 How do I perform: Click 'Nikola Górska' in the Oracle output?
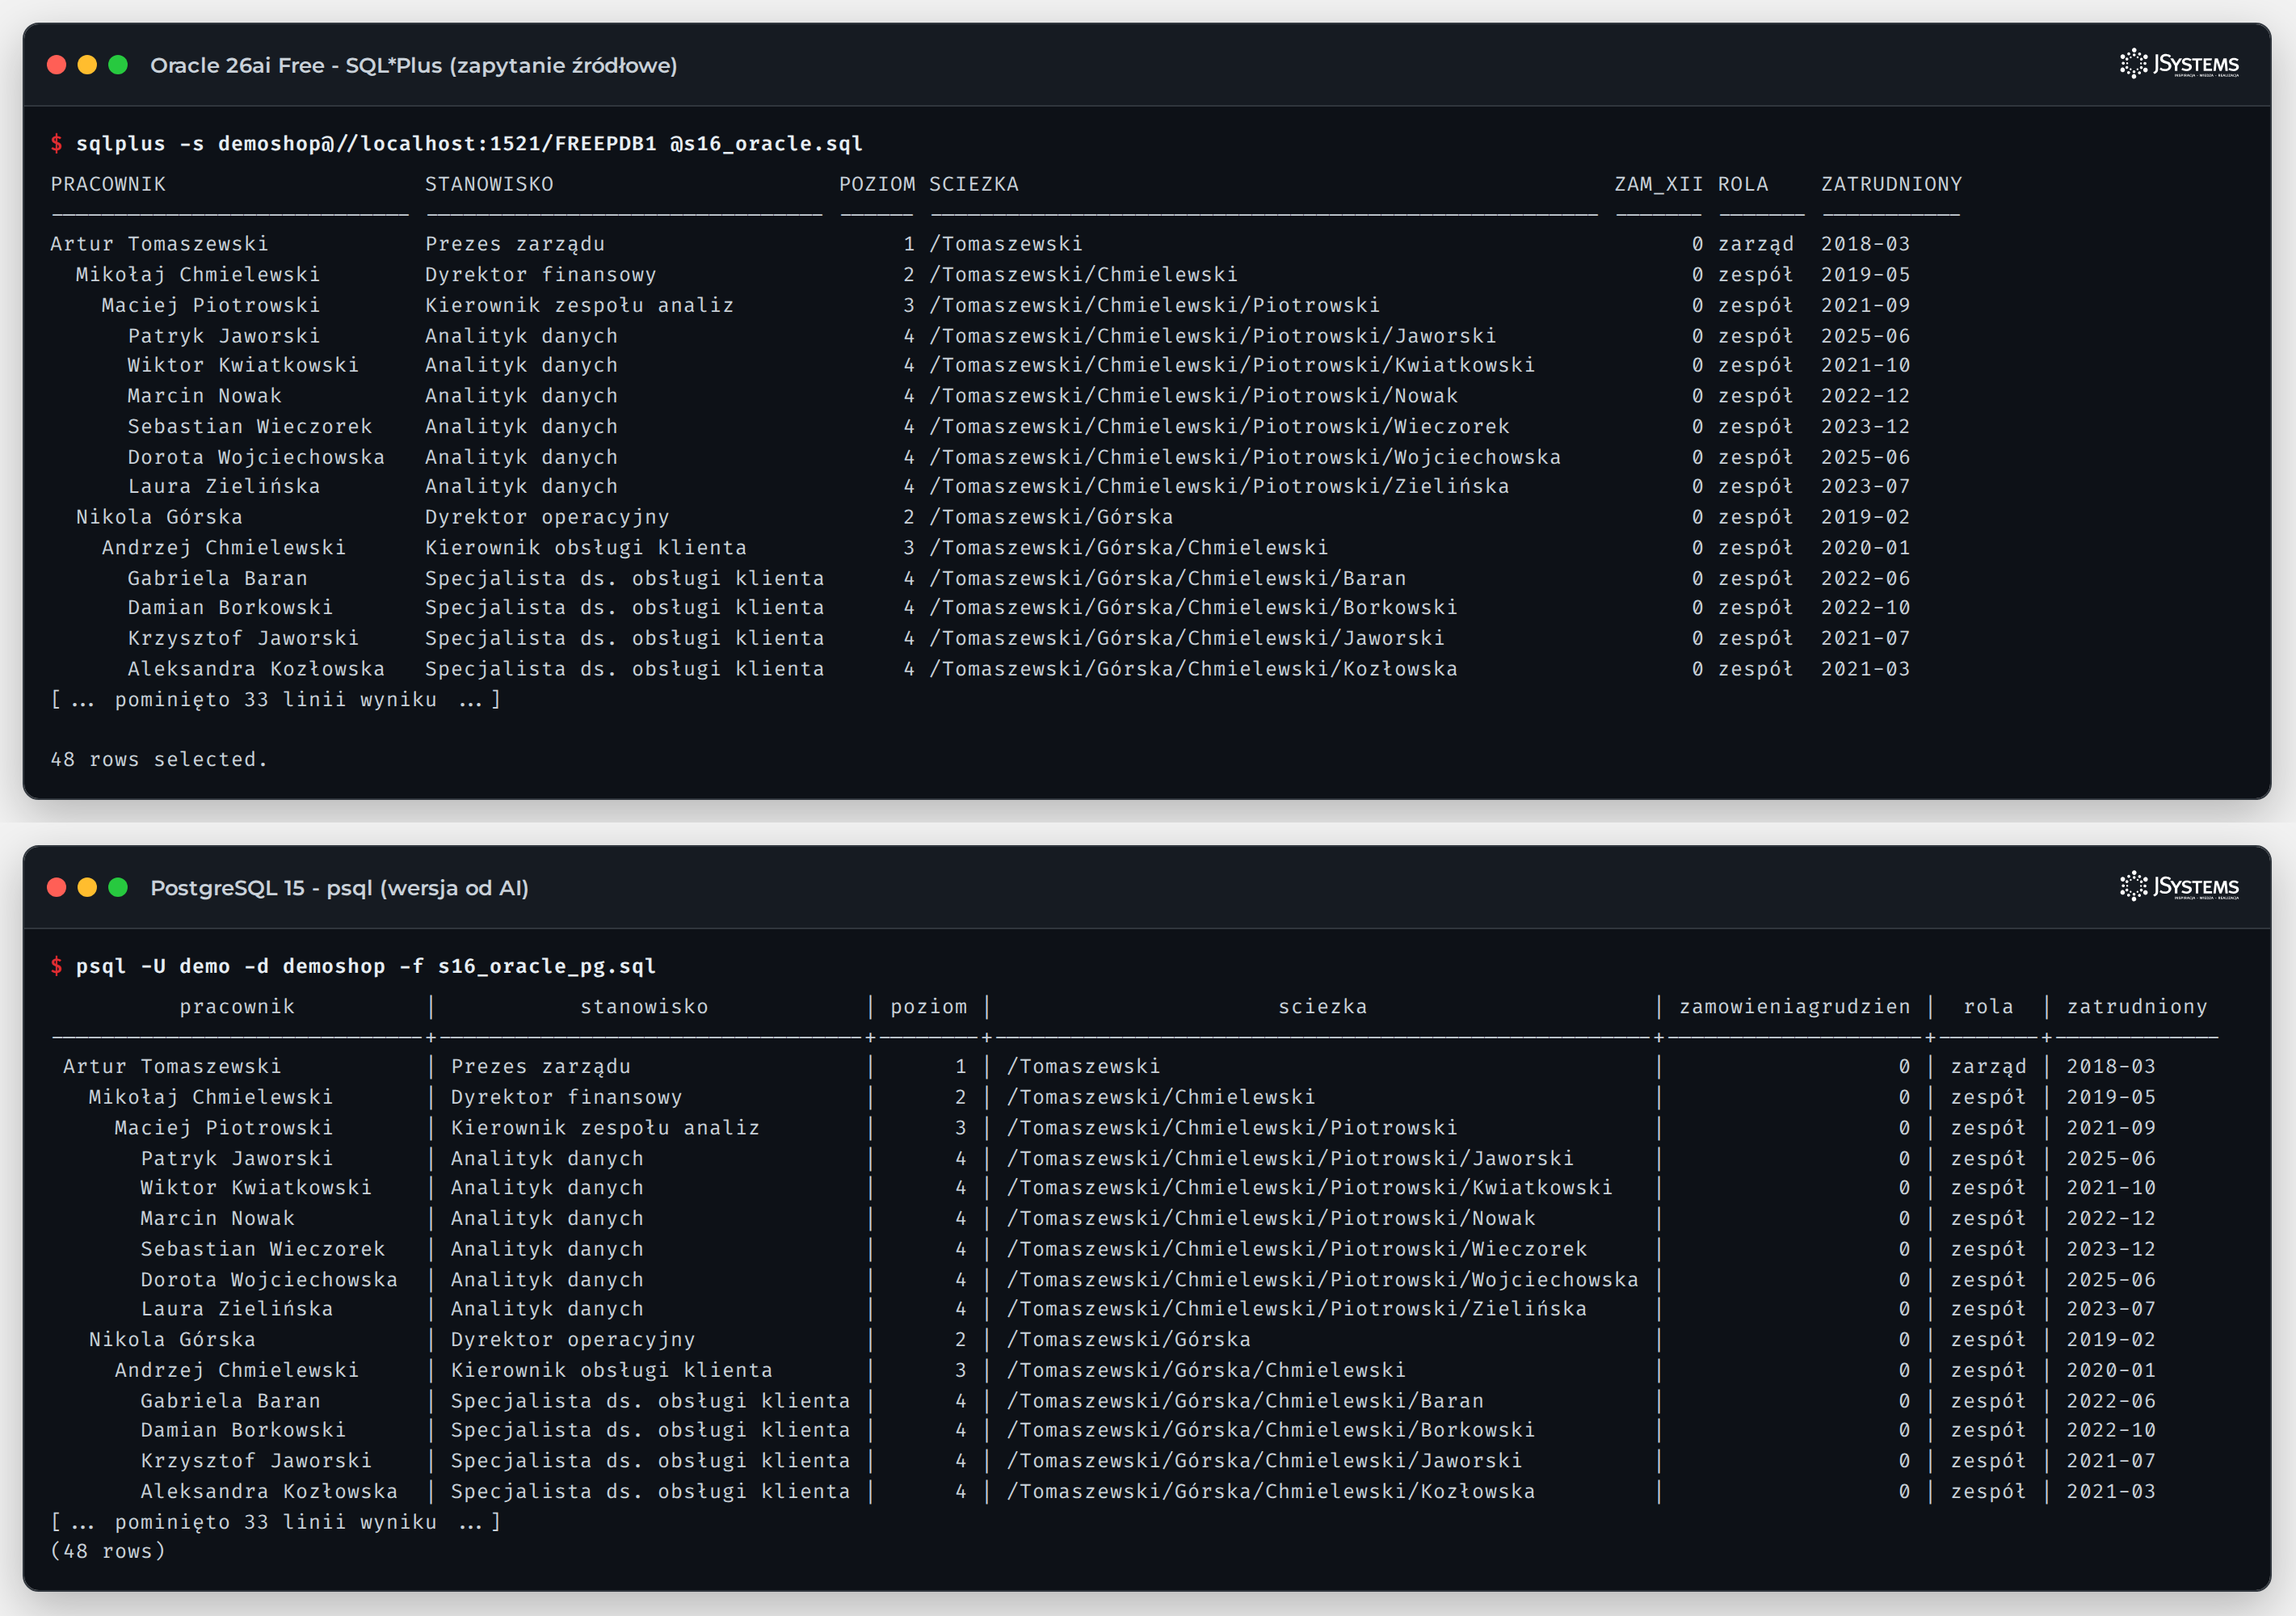[x=159, y=517]
